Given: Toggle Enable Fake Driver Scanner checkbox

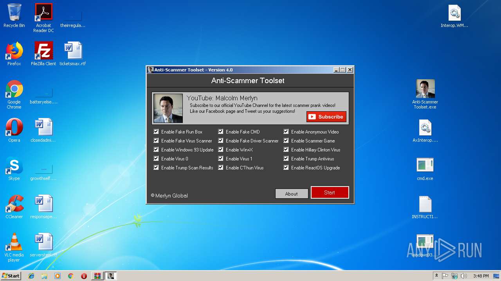Looking at the screenshot, I should pyautogui.click(x=221, y=140).
